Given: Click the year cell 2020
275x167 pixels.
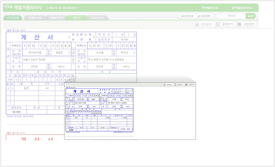Looking at the screenshot, I should click(10, 80).
